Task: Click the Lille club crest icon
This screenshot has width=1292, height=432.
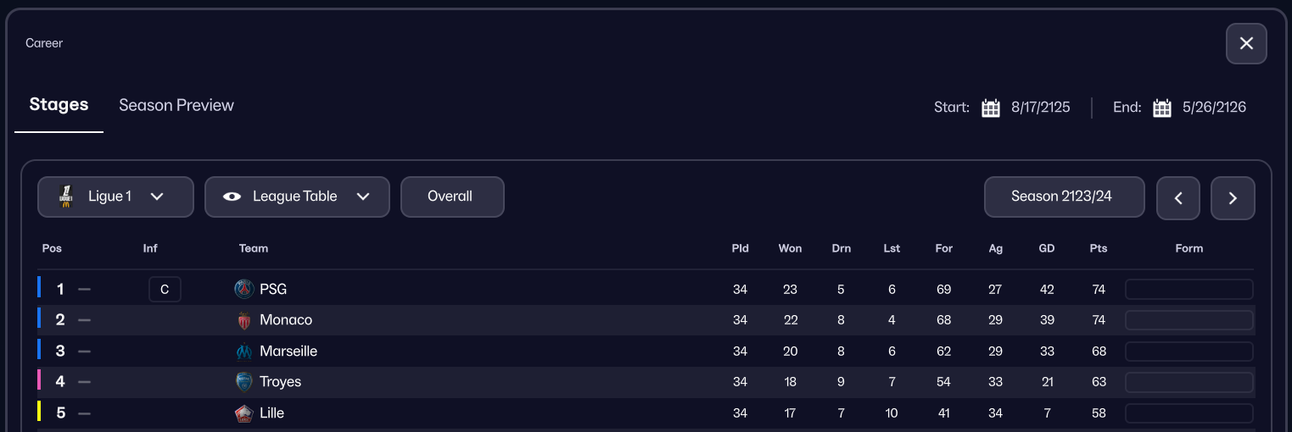Action: coord(244,413)
